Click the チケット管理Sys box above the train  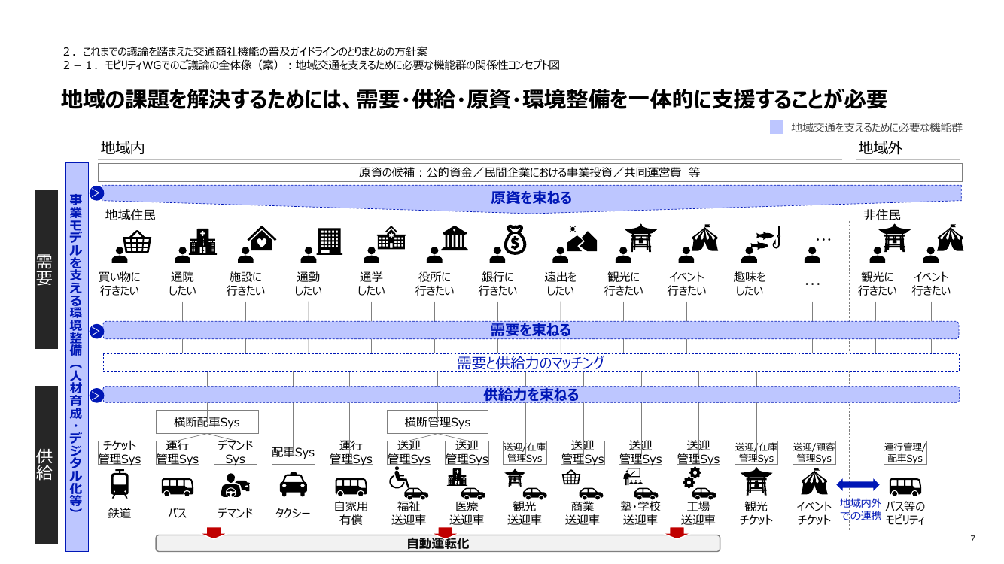click(x=120, y=453)
